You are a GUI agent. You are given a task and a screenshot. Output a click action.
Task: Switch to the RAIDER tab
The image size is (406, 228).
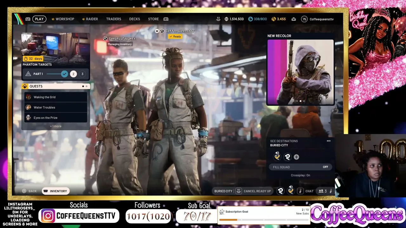click(x=90, y=19)
